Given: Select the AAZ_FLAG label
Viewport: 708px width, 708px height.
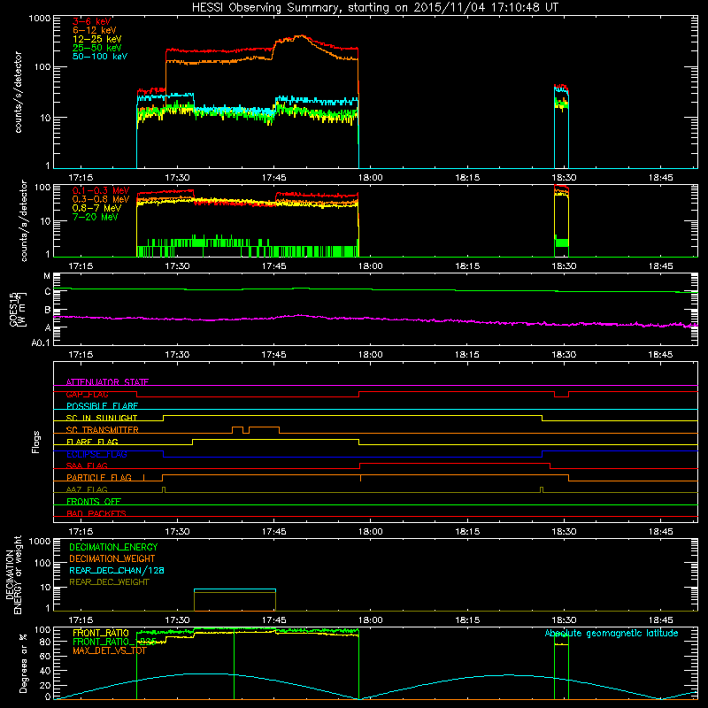Looking at the screenshot, I should (87, 489).
